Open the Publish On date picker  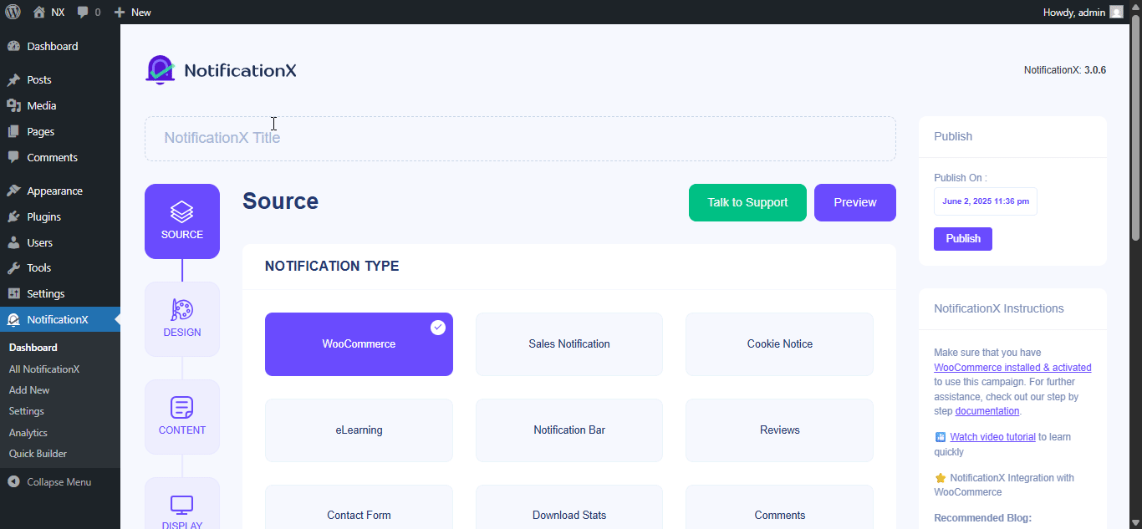[x=986, y=201]
